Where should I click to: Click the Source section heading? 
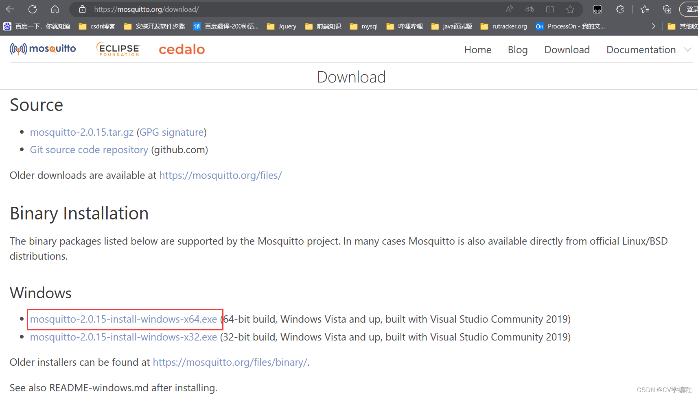point(36,105)
